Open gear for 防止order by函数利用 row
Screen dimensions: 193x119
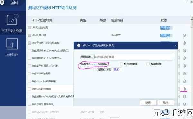coord(184,81)
